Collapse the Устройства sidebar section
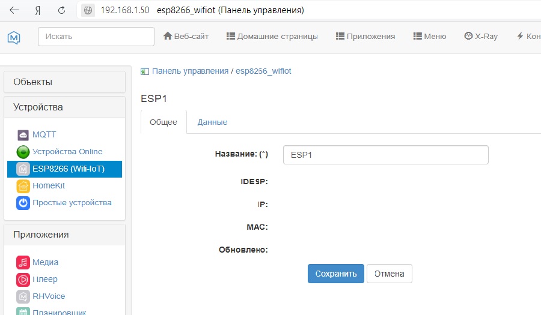 click(x=64, y=107)
